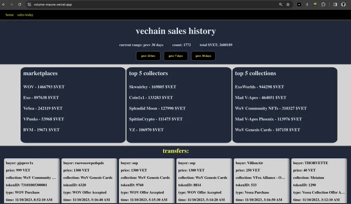Select the prev 30 days range button
Viewport: 351px width, 204px height.
pyautogui.click(x=203, y=56)
